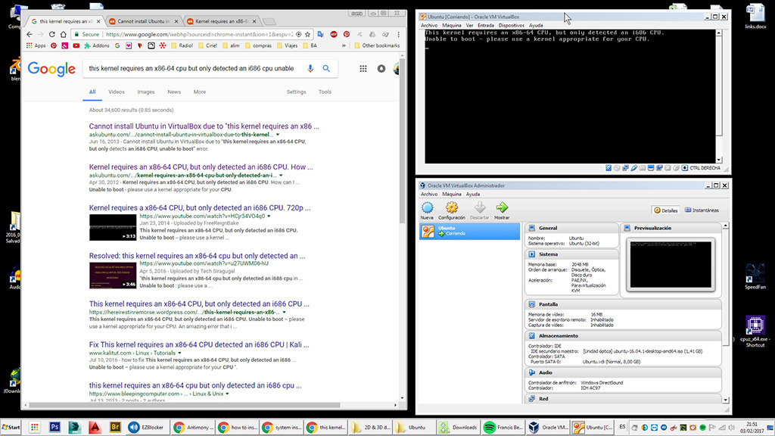
Task: Expand arrow next to first YouTube result URL
Action: 269,216
